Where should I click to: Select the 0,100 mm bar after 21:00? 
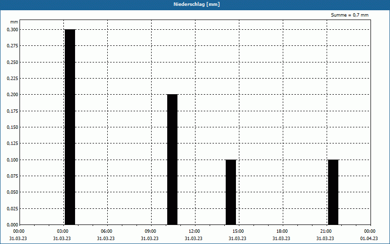(333, 192)
